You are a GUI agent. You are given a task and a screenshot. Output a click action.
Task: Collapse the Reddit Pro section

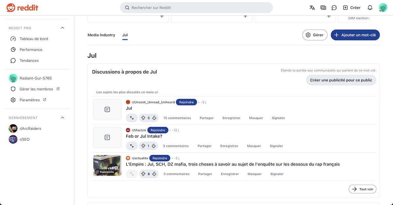pos(63,28)
